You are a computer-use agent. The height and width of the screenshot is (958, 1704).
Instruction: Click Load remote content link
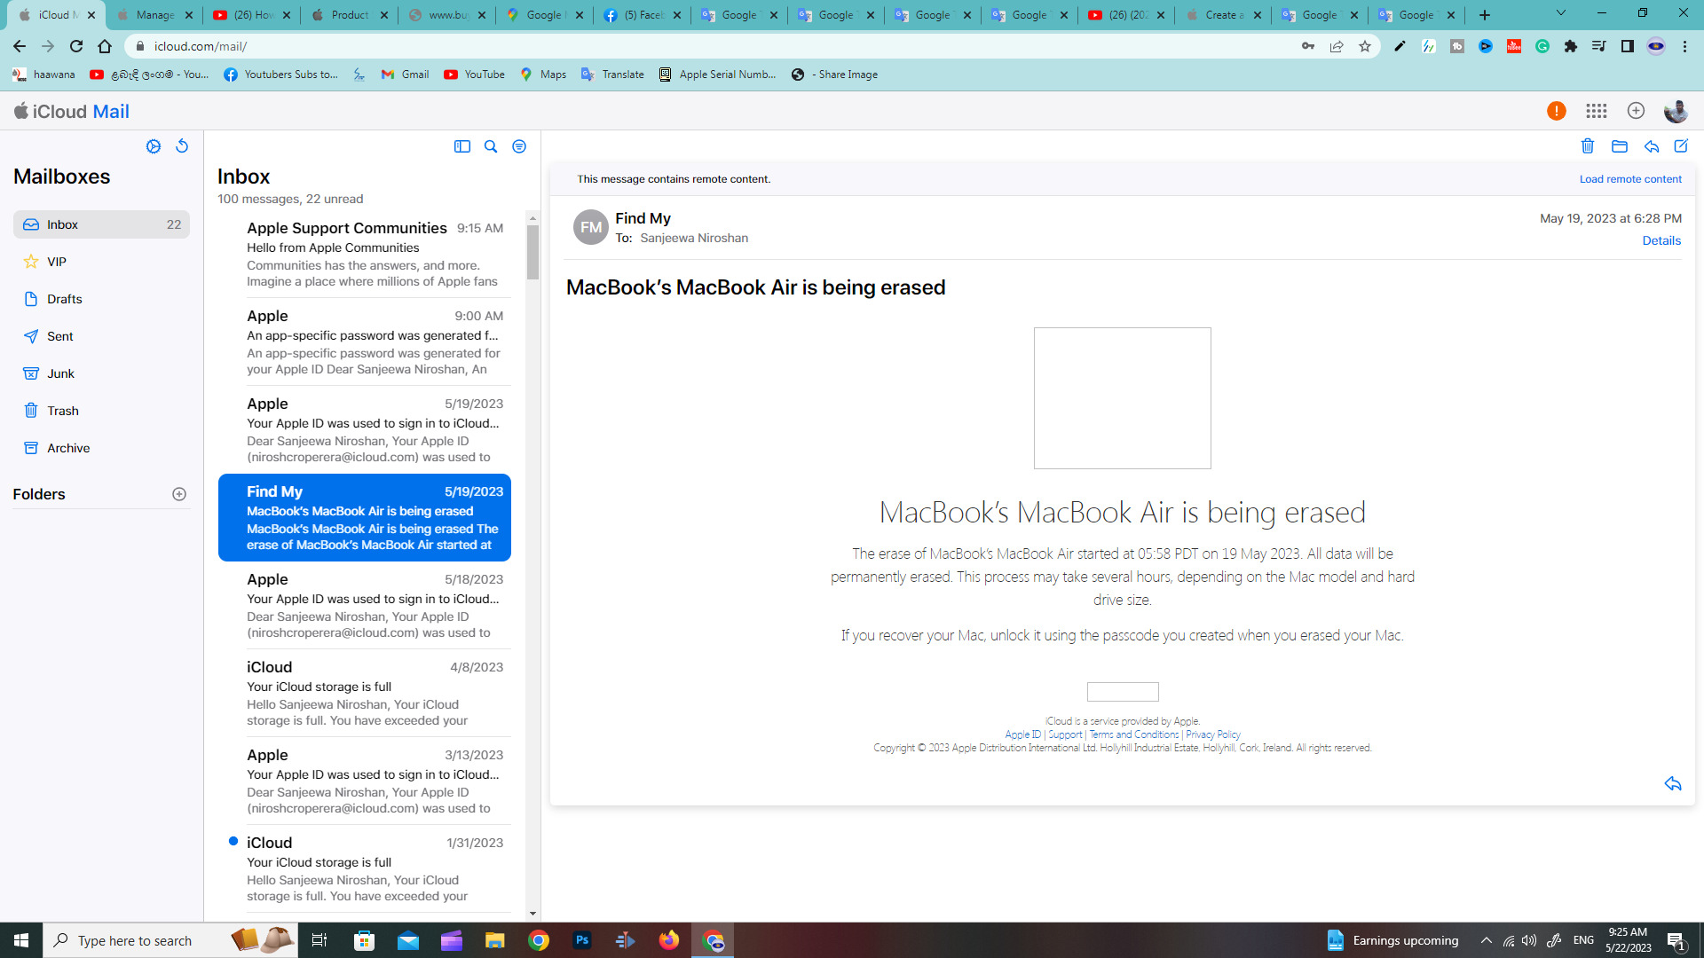coord(1630,179)
